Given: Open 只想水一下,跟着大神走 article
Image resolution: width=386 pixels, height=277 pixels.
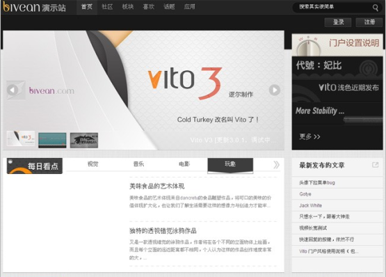Looking at the screenshot, I should [324, 216].
